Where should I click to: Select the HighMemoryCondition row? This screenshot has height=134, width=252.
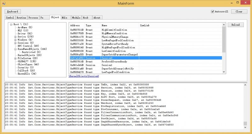click(146, 33)
